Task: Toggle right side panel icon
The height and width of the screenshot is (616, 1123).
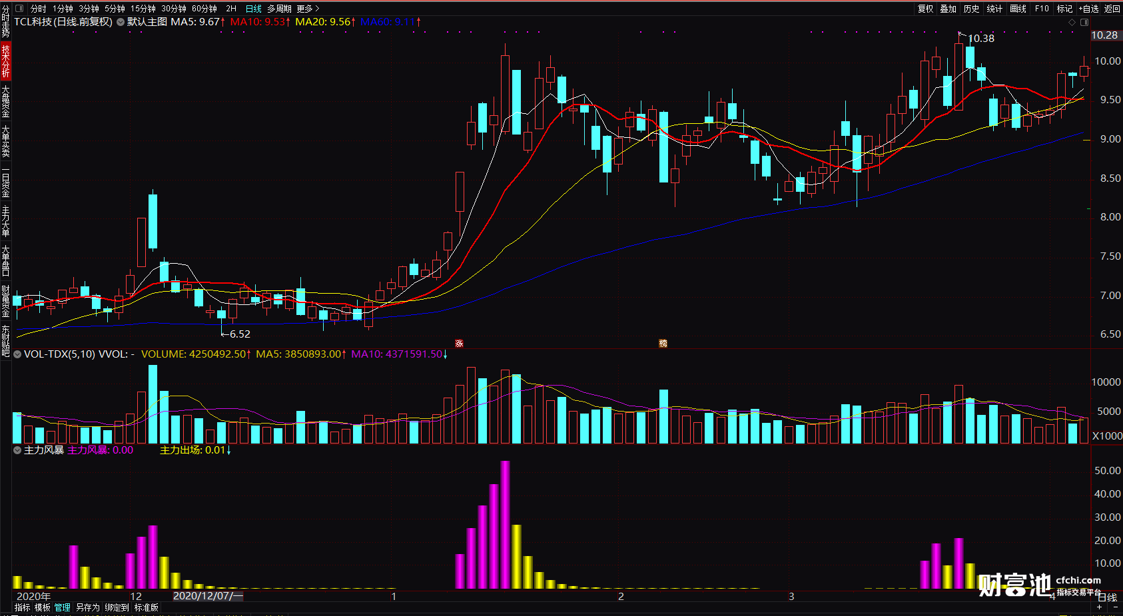Action: tap(1084, 22)
